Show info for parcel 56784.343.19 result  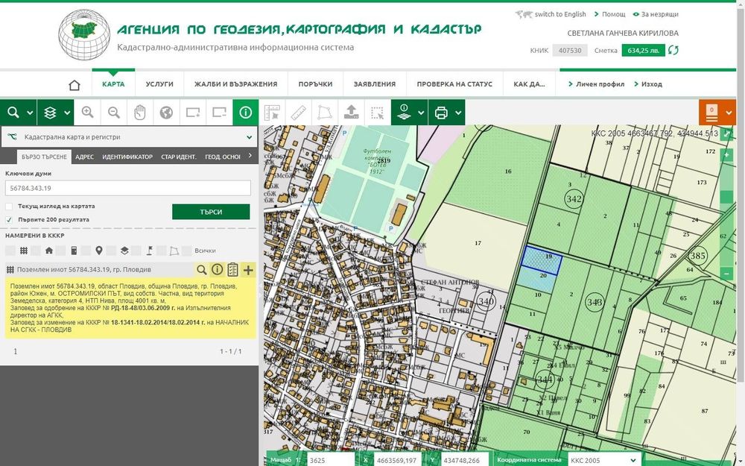click(x=217, y=270)
